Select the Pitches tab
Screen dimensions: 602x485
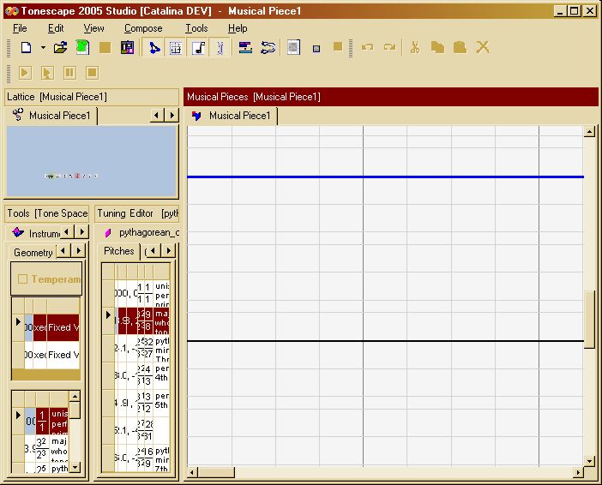[x=119, y=251]
